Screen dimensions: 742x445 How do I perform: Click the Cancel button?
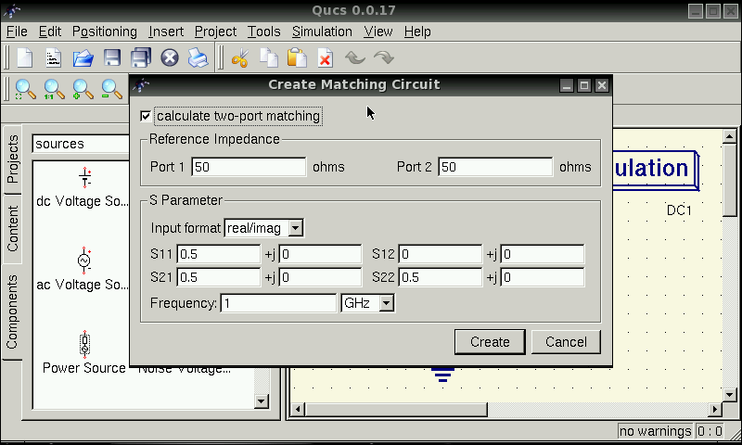(x=566, y=342)
